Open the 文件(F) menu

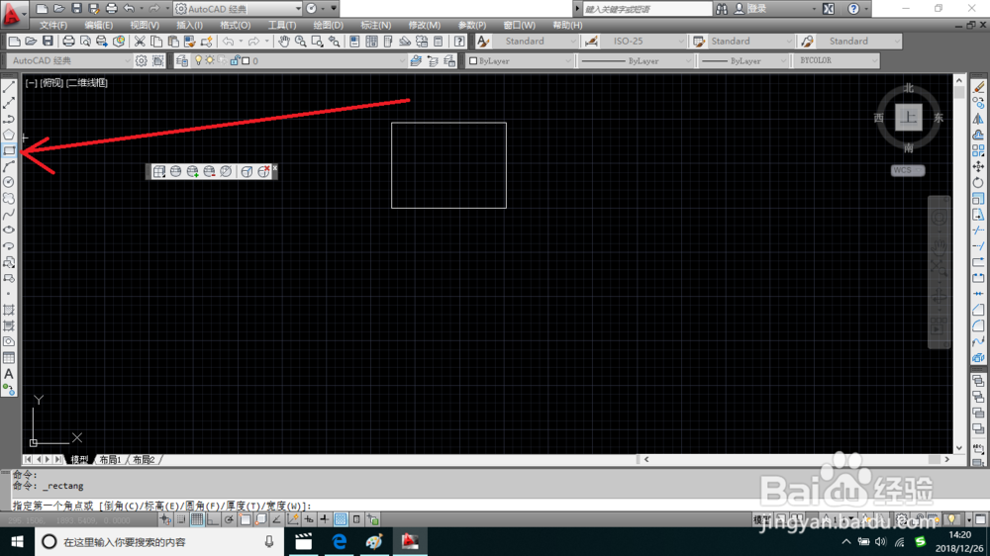[x=53, y=26]
